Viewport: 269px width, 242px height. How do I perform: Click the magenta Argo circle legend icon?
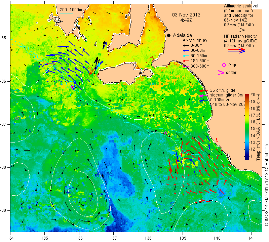(224, 65)
